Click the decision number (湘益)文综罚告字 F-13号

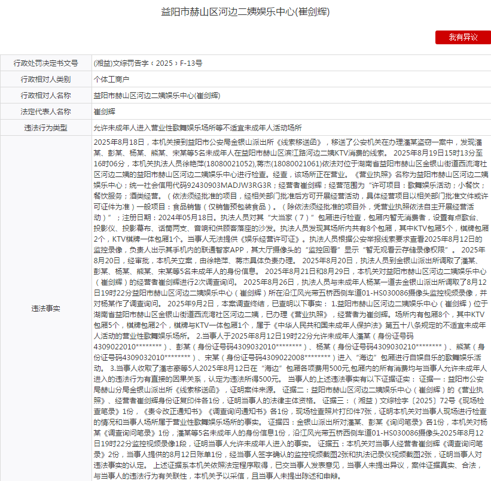(148, 63)
